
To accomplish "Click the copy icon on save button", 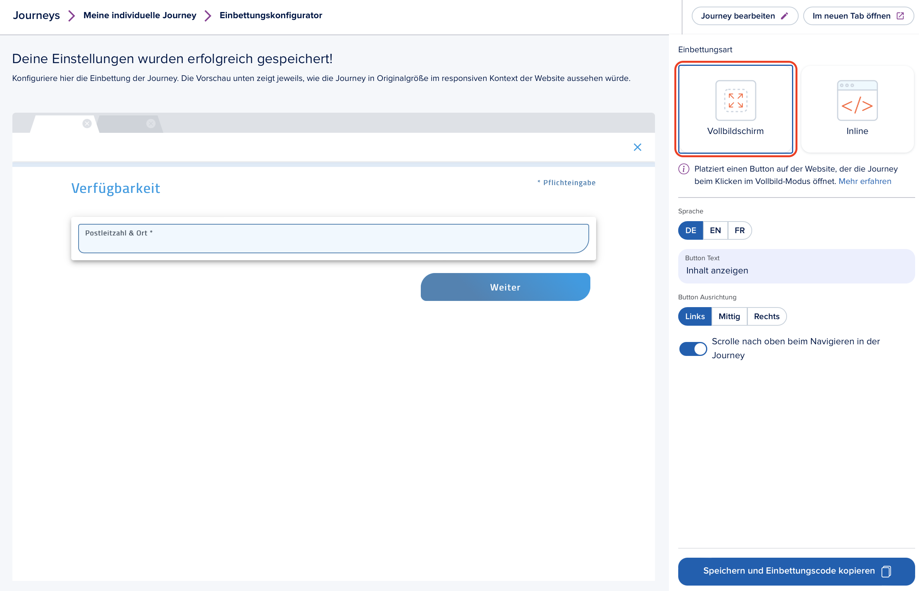I will pyautogui.click(x=886, y=571).
